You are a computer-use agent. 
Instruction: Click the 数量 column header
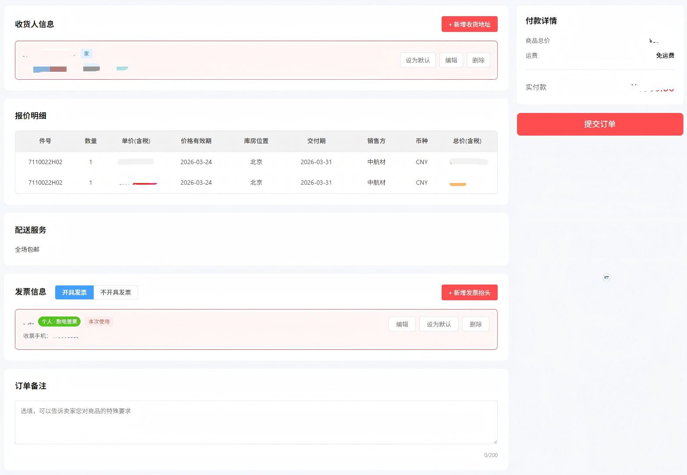point(91,141)
